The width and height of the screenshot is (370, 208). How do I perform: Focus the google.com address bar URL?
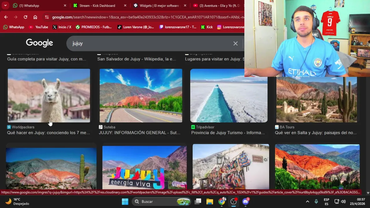(148, 17)
